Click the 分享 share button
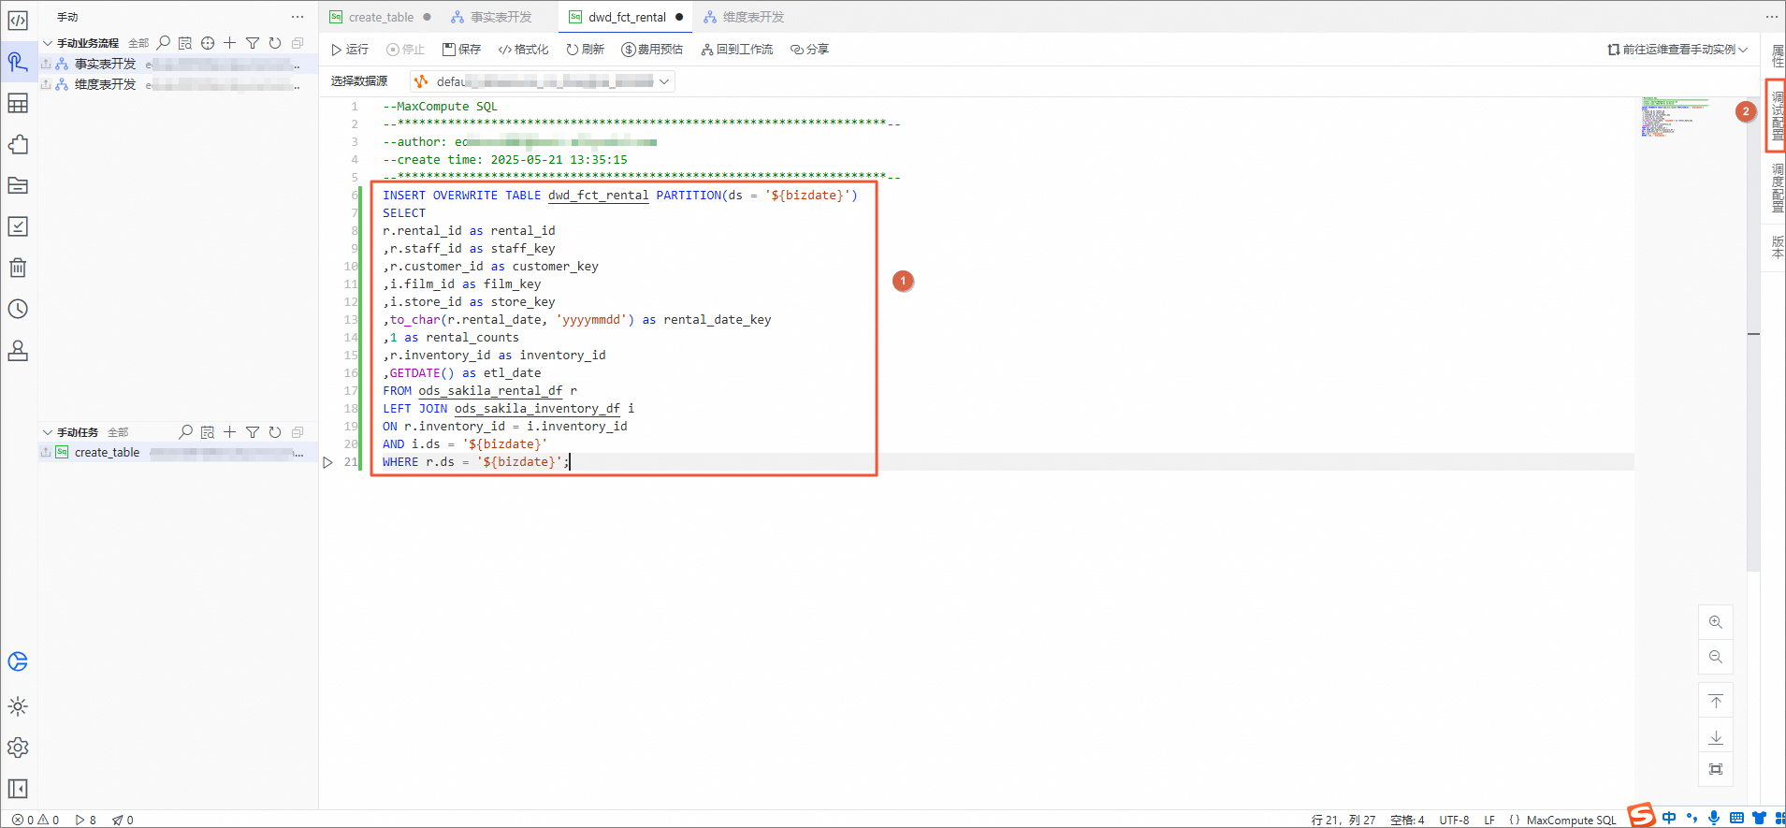The width and height of the screenshot is (1786, 828). 810,50
